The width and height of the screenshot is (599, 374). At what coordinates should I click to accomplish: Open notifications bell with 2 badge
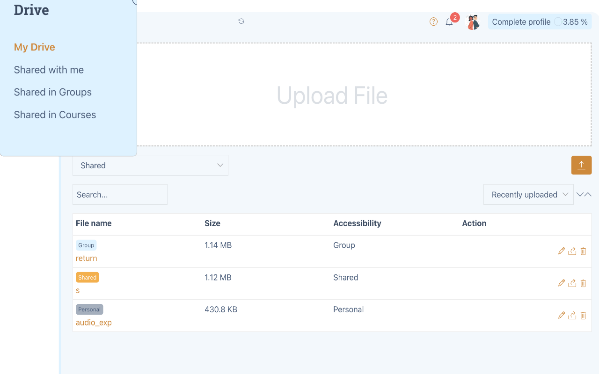[449, 22]
